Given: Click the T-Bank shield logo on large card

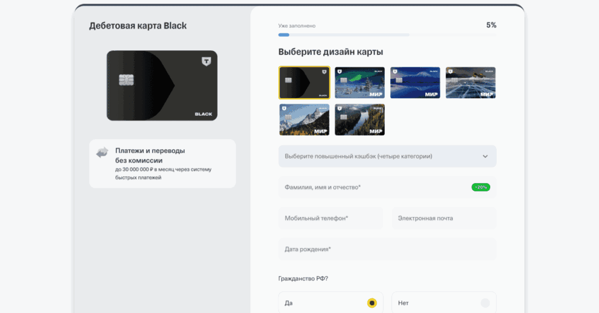Looking at the screenshot, I should [205, 61].
